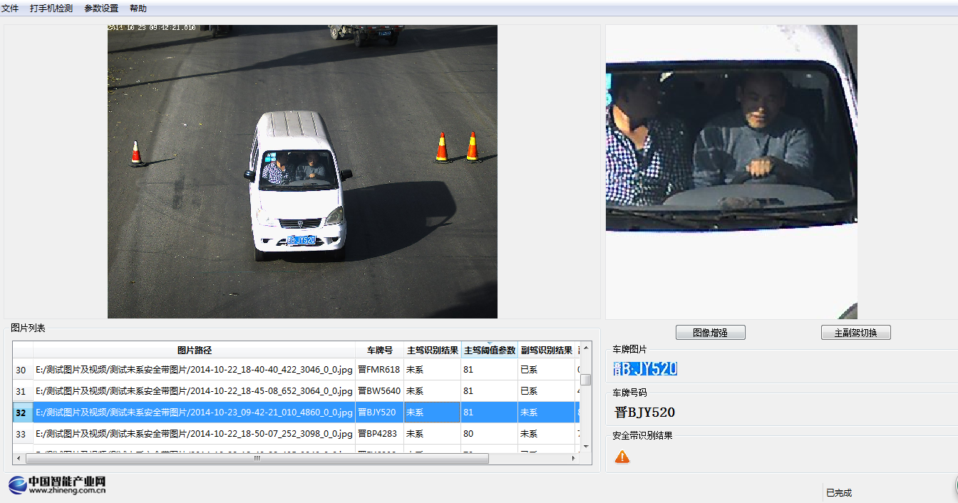Click the 中国智能产业网 globe logo
The width and height of the screenshot is (958, 503).
point(18,485)
